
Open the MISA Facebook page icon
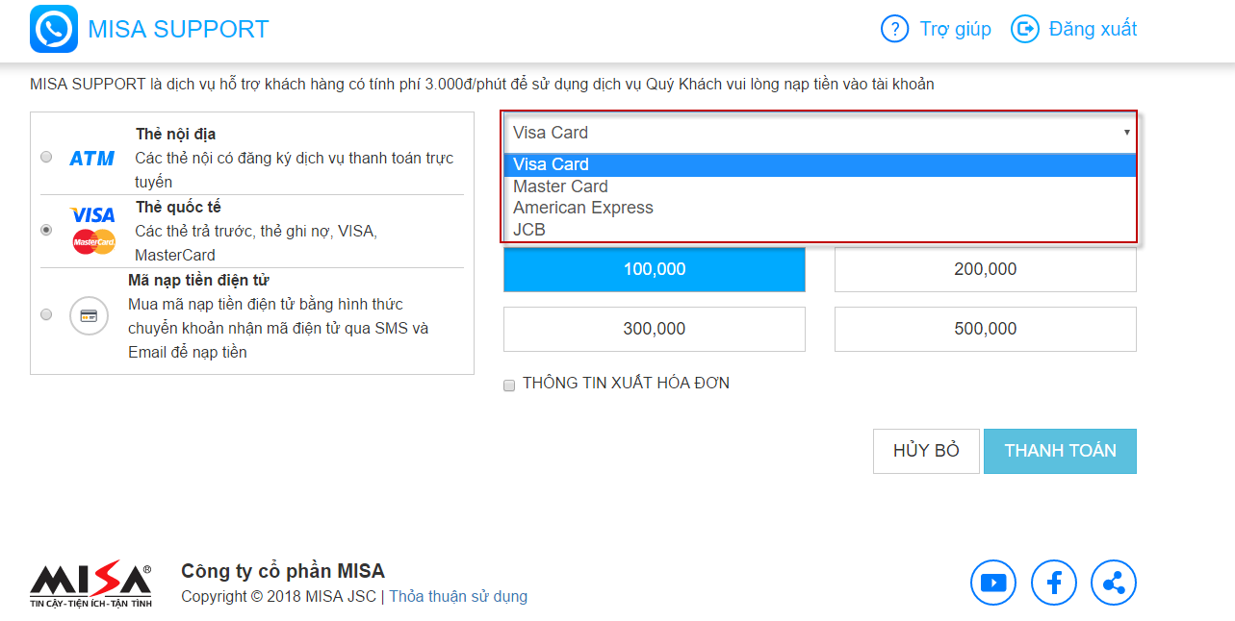(1054, 583)
